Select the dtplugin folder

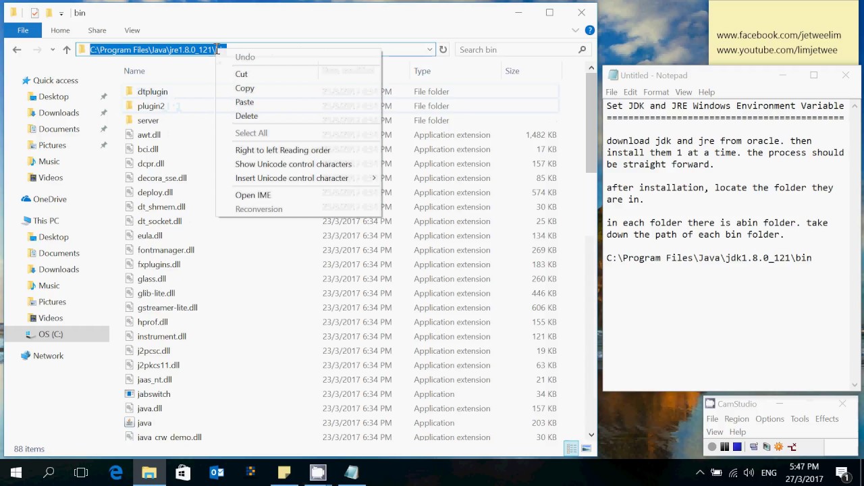click(x=153, y=92)
